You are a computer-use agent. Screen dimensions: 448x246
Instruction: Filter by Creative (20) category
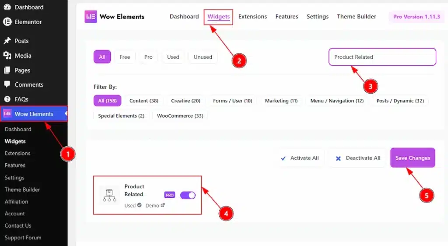click(185, 101)
